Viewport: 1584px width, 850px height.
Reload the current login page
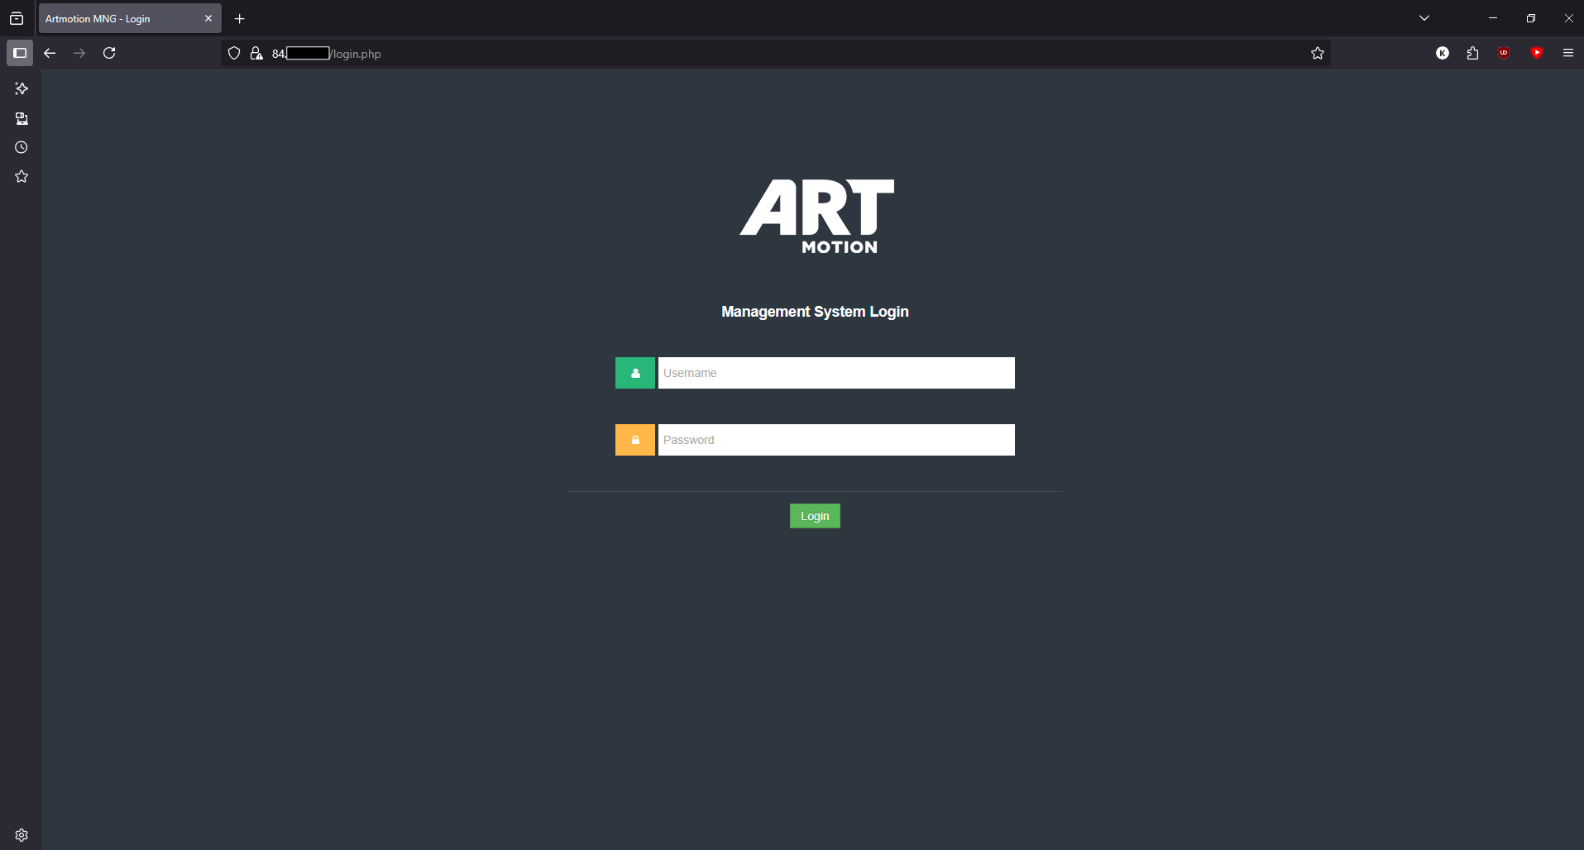tap(109, 53)
